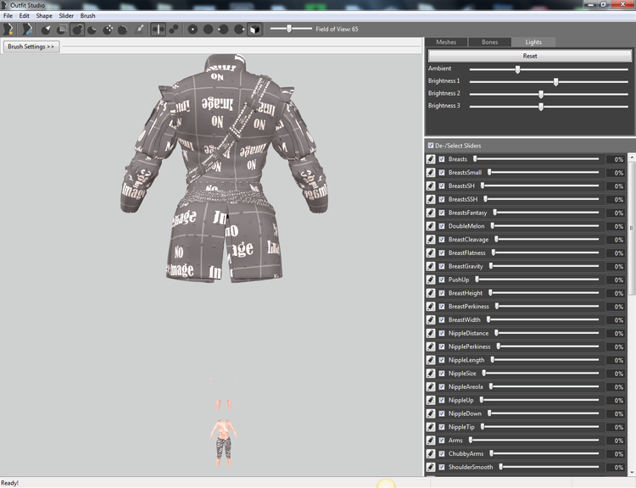Click the NippleAreola slider track
This screenshot has height=488, width=636.
(544, 386)
